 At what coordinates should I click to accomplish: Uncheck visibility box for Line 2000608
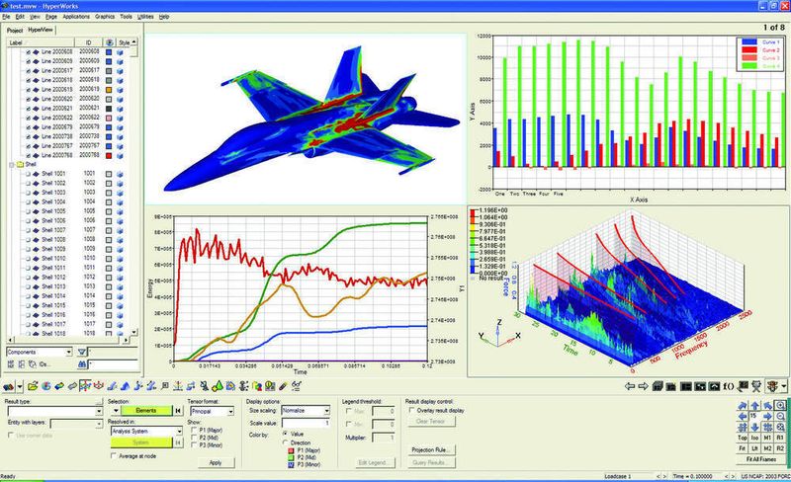tap(29, 52)
